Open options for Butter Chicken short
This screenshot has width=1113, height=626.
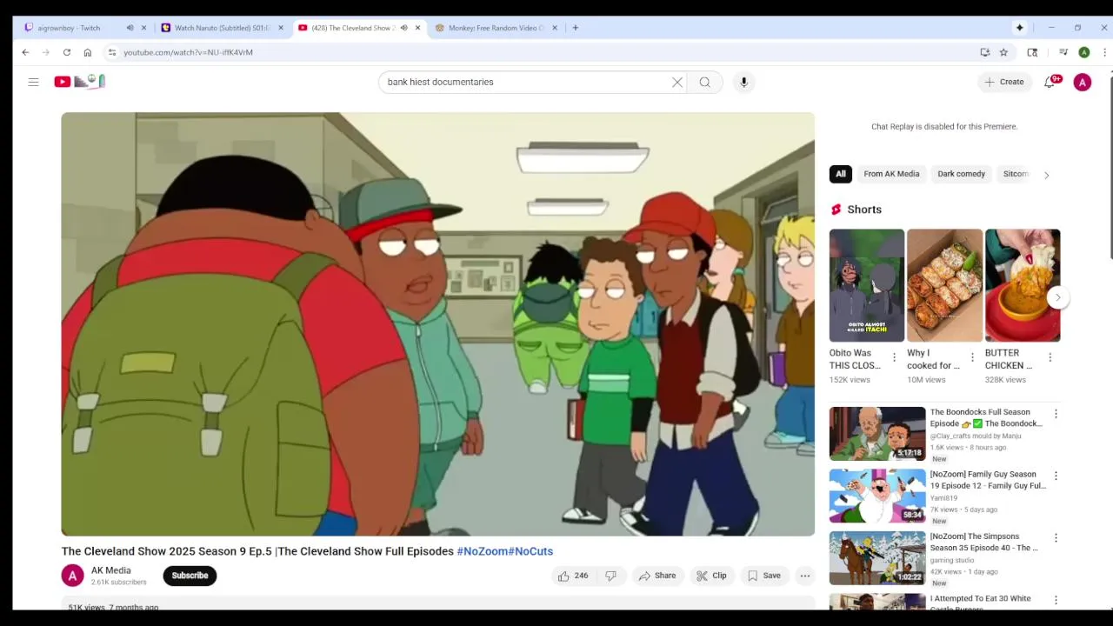(x=1050, y=357)
